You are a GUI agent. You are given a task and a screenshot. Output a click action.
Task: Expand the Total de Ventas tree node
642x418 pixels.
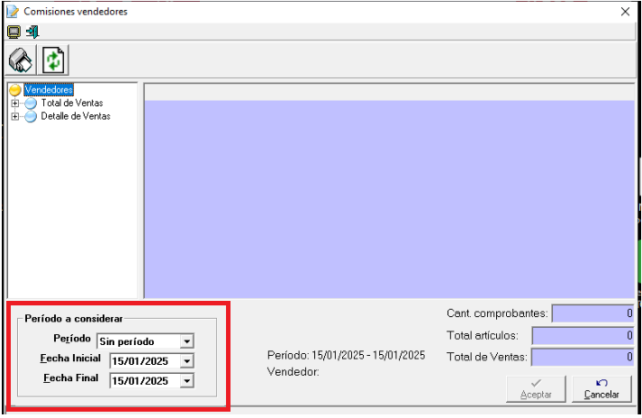click(15, 104)
